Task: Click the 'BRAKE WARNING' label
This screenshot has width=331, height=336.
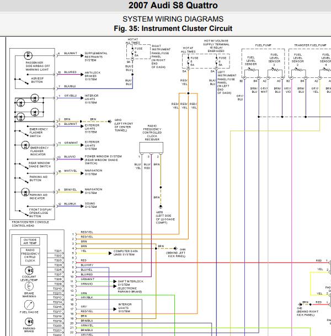Action: pyautogui.click(x=29, y=295)
